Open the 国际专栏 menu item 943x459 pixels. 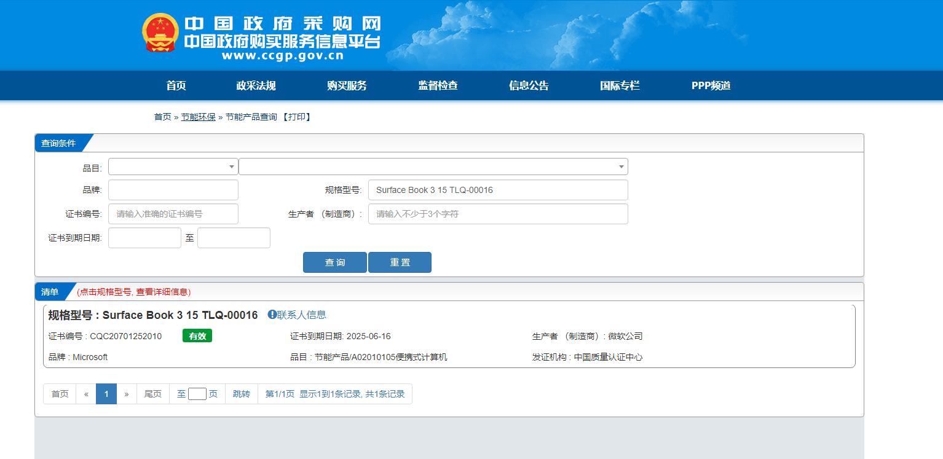[620, 85]
